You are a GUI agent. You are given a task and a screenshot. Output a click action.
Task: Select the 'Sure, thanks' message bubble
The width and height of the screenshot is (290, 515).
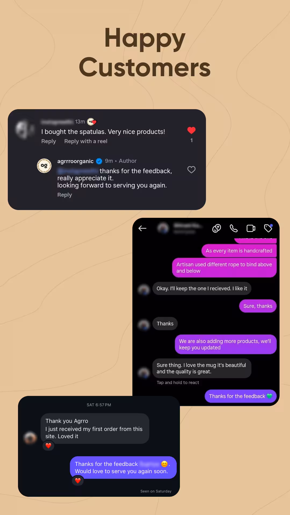click(x=258, y=306)
